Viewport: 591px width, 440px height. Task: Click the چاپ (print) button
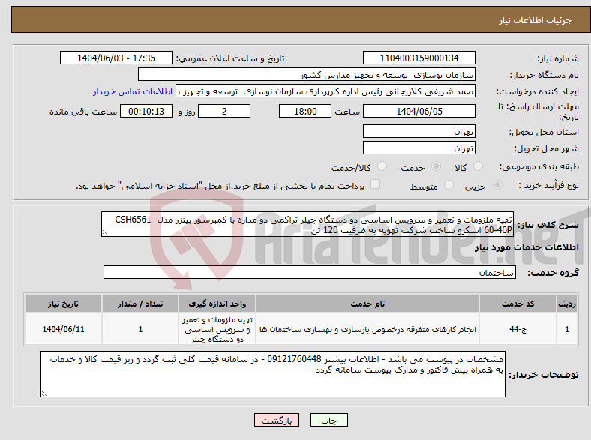click(328, 420)
